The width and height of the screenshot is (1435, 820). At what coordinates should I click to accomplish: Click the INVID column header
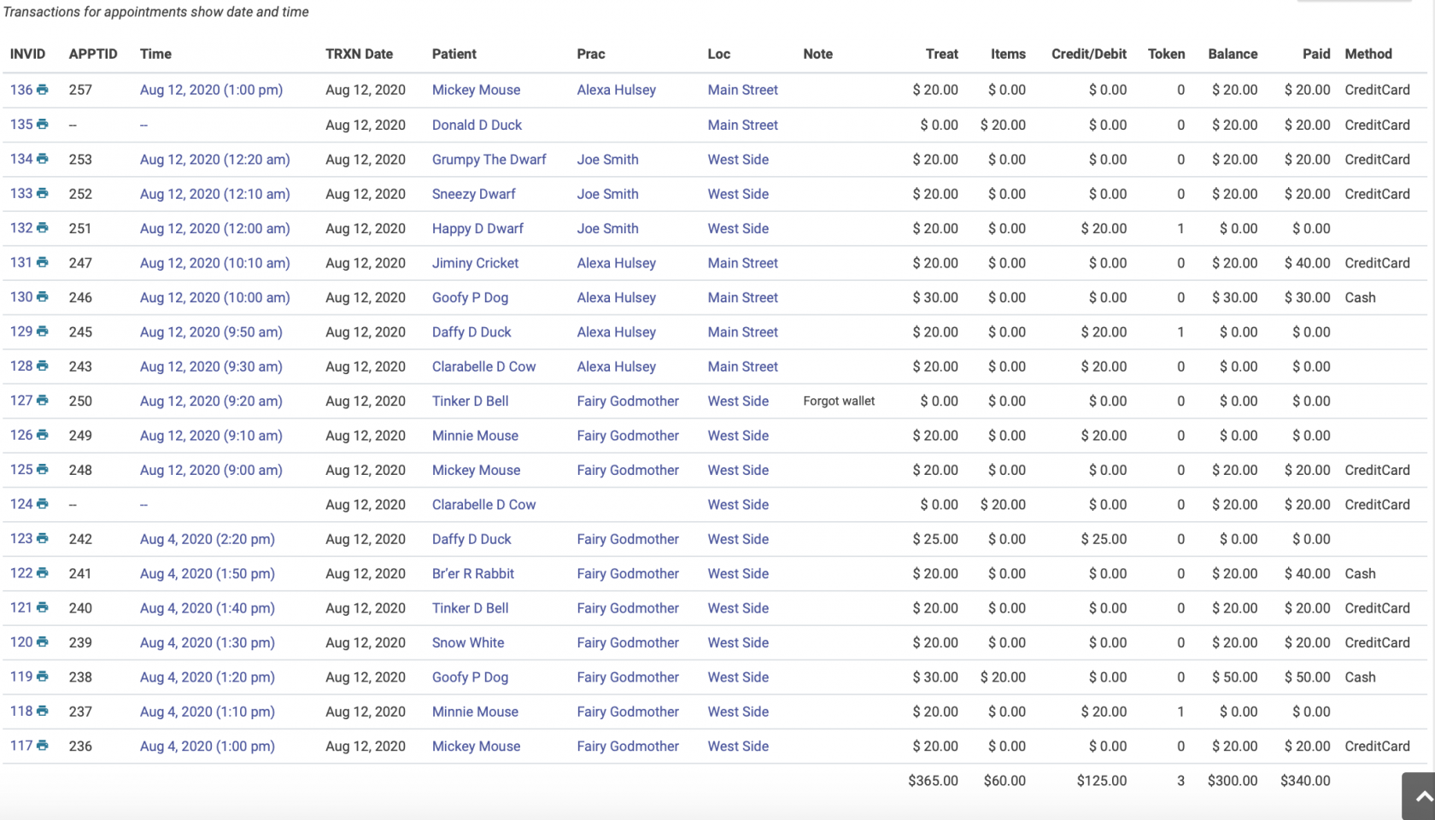tap(28, 54)
